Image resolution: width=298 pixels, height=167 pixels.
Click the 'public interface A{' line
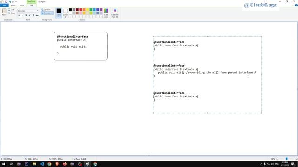[72, 40]
